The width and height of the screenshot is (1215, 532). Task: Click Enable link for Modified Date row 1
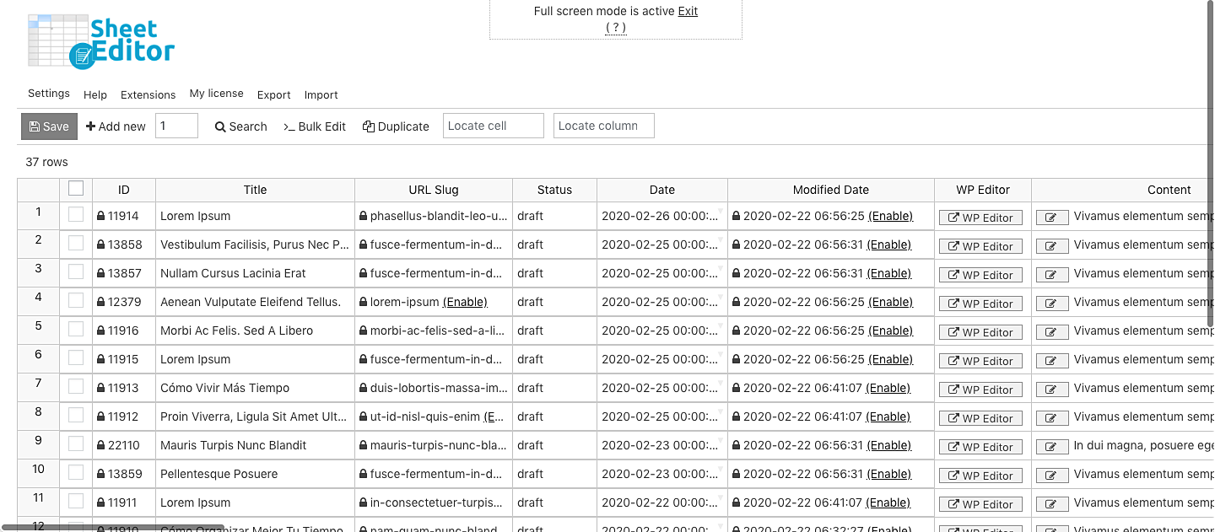890,216
